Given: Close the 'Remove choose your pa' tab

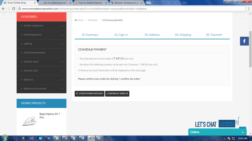Looking at the screenshot, I should (142, 3).
